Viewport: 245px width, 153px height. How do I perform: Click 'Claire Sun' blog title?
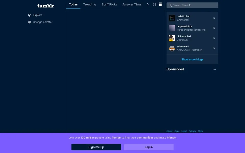click(x=182, y=40)
